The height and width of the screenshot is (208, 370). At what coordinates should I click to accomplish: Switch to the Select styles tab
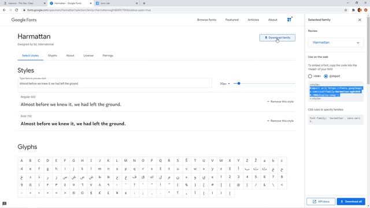tap(30, 55)
